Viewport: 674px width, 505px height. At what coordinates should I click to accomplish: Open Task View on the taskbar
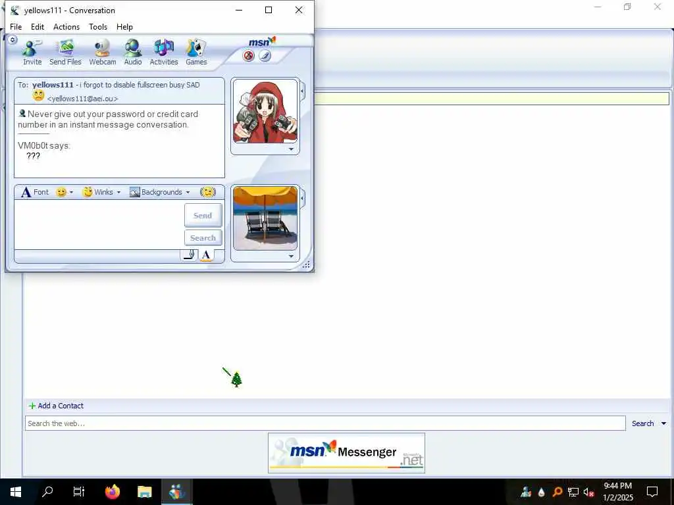(x=79, y=492)
